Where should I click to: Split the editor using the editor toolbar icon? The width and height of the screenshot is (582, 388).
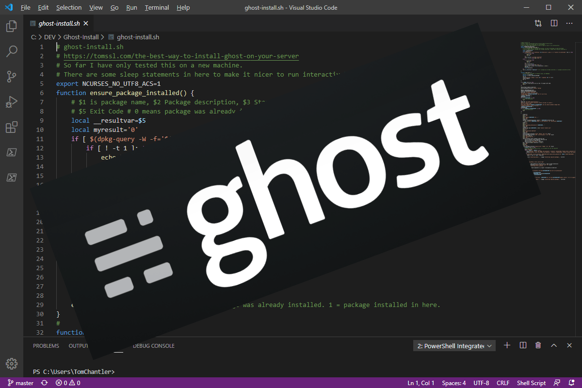554,23
